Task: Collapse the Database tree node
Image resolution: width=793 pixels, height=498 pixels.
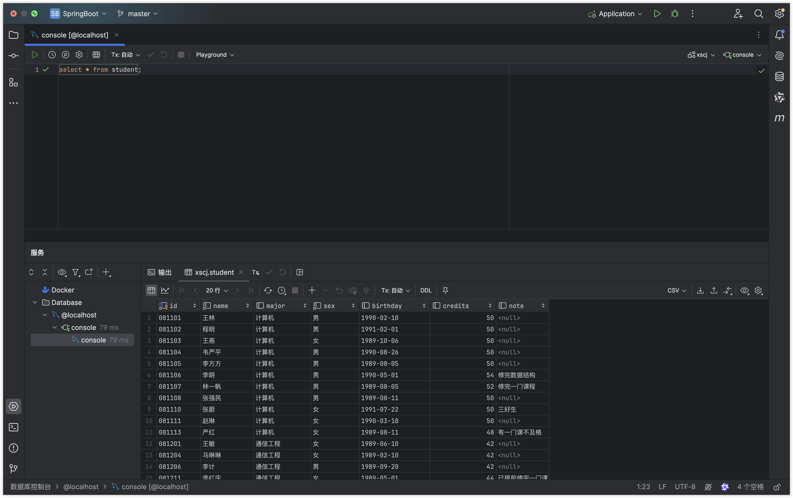Action: (35, 302)
